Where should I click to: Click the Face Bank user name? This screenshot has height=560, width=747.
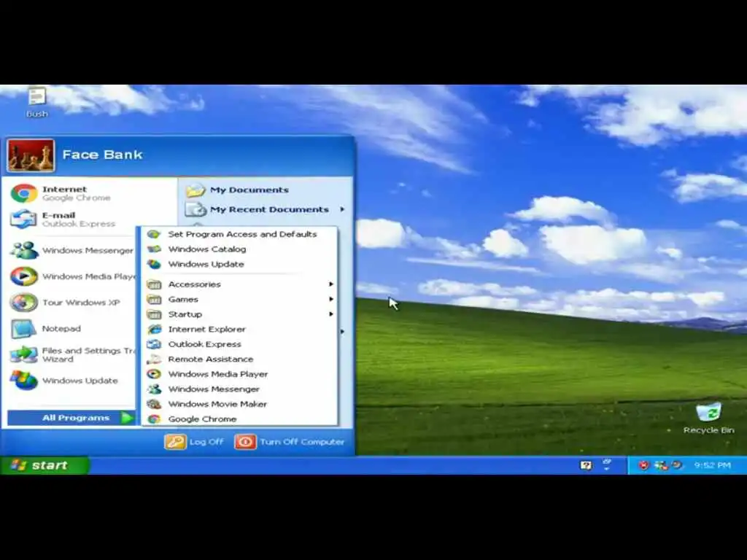tap(102, 155)
